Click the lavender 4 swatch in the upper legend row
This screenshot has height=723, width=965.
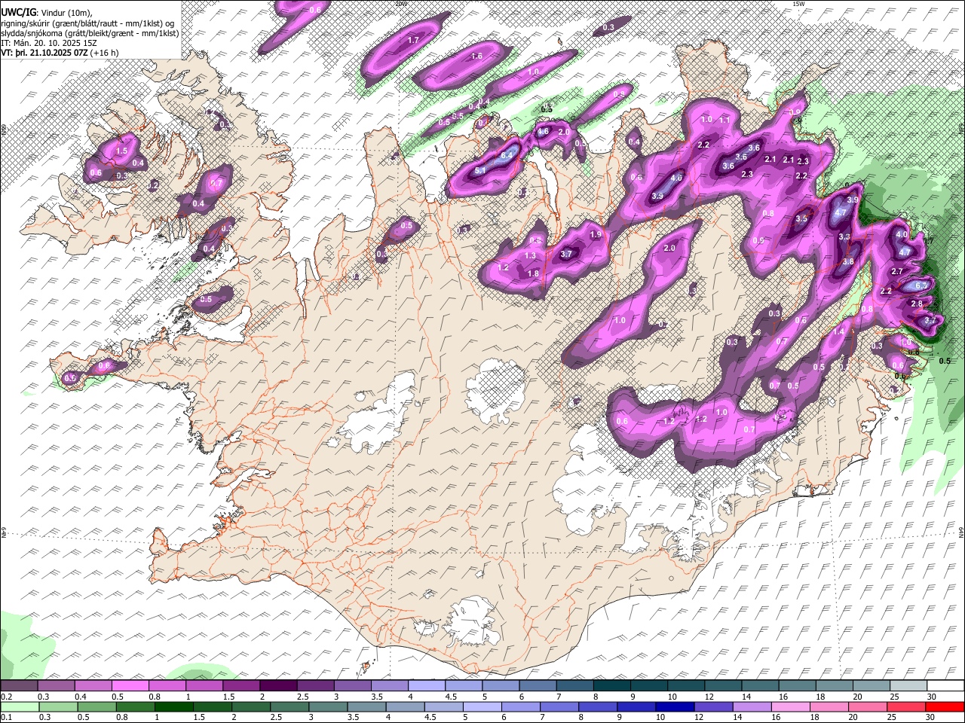(426, 686)
